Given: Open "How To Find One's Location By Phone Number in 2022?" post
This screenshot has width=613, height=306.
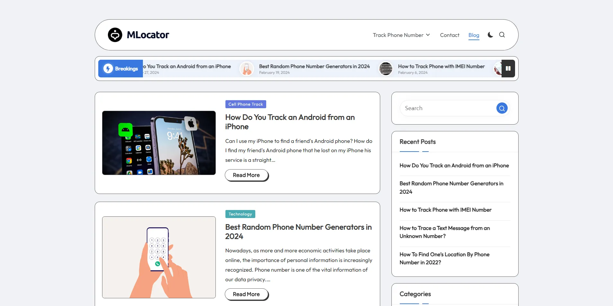Looking at the screenshot, I should pos(444,258).
